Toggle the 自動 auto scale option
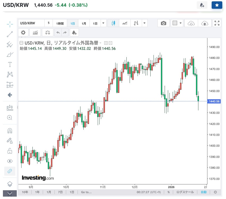 pyautogui.click(x=203, y=192)
